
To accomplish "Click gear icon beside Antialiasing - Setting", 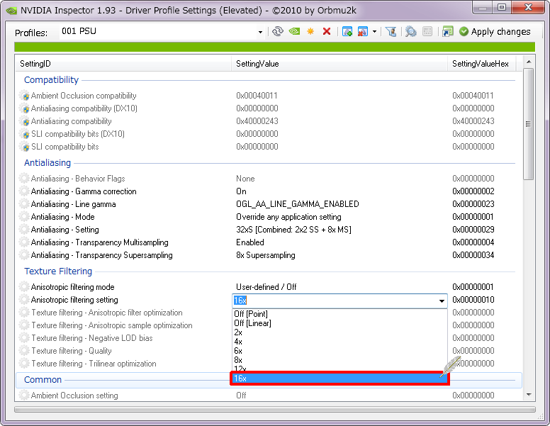I will [24, 230].
